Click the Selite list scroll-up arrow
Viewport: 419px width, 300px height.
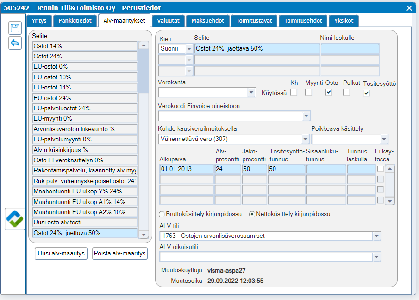pyautogui.click(x=144, y=45)
